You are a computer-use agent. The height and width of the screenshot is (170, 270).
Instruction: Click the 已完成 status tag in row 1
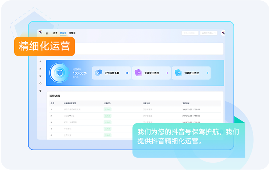pos(107,109)
